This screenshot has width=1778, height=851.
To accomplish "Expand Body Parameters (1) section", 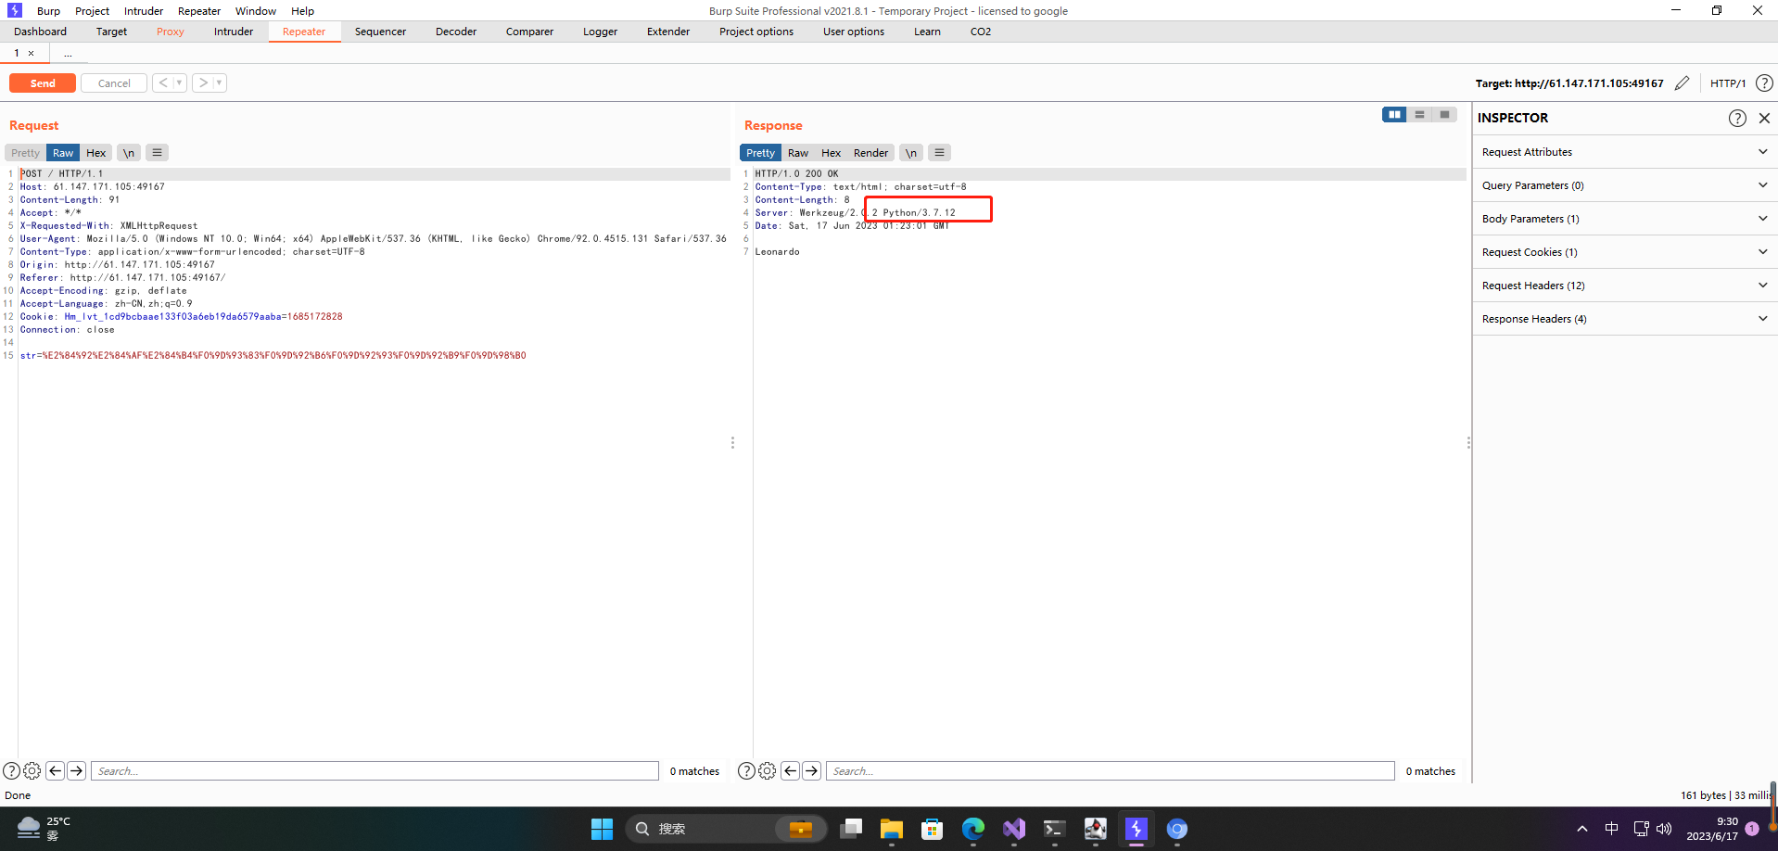I will (1624, 219).
